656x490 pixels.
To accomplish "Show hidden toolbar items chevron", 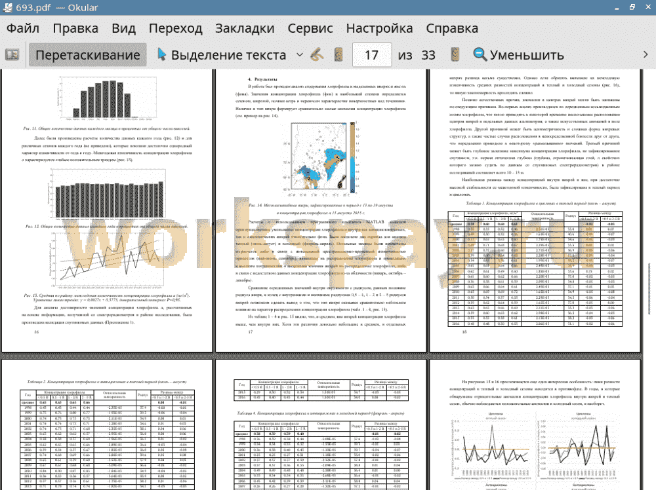I will click(646, 55).
